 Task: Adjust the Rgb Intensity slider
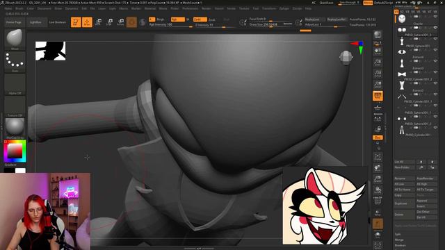point(171,25)
